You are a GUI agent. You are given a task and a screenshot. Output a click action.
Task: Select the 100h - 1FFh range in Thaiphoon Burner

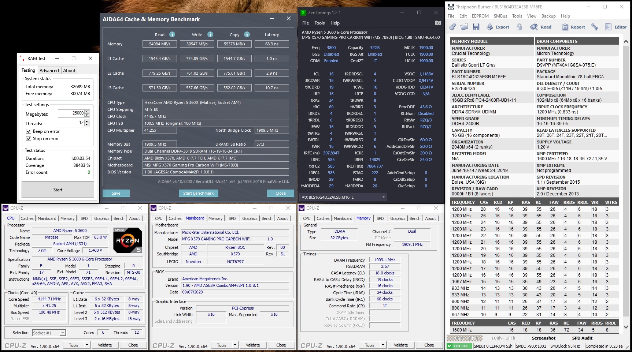pyautogui.click(x=503, y=338)
